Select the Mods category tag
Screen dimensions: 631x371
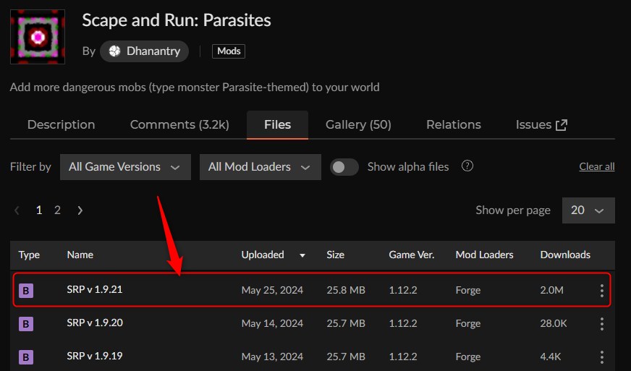click(x=229, y=51)
